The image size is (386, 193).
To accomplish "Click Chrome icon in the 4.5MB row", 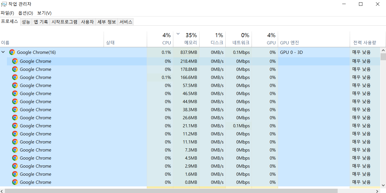I will click(15, 158).
